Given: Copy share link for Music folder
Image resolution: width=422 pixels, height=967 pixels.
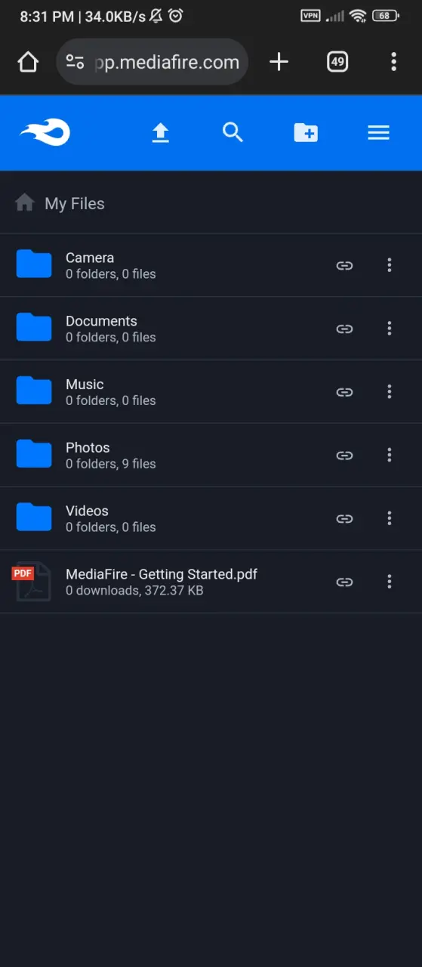Looking at the screenshot, I should coord(344,392).
